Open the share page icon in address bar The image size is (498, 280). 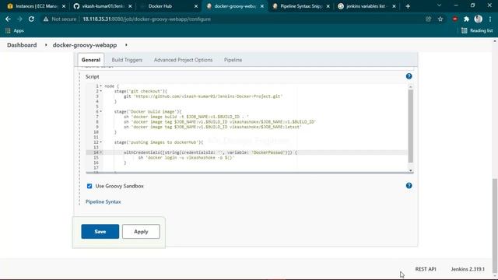point(429,19)
